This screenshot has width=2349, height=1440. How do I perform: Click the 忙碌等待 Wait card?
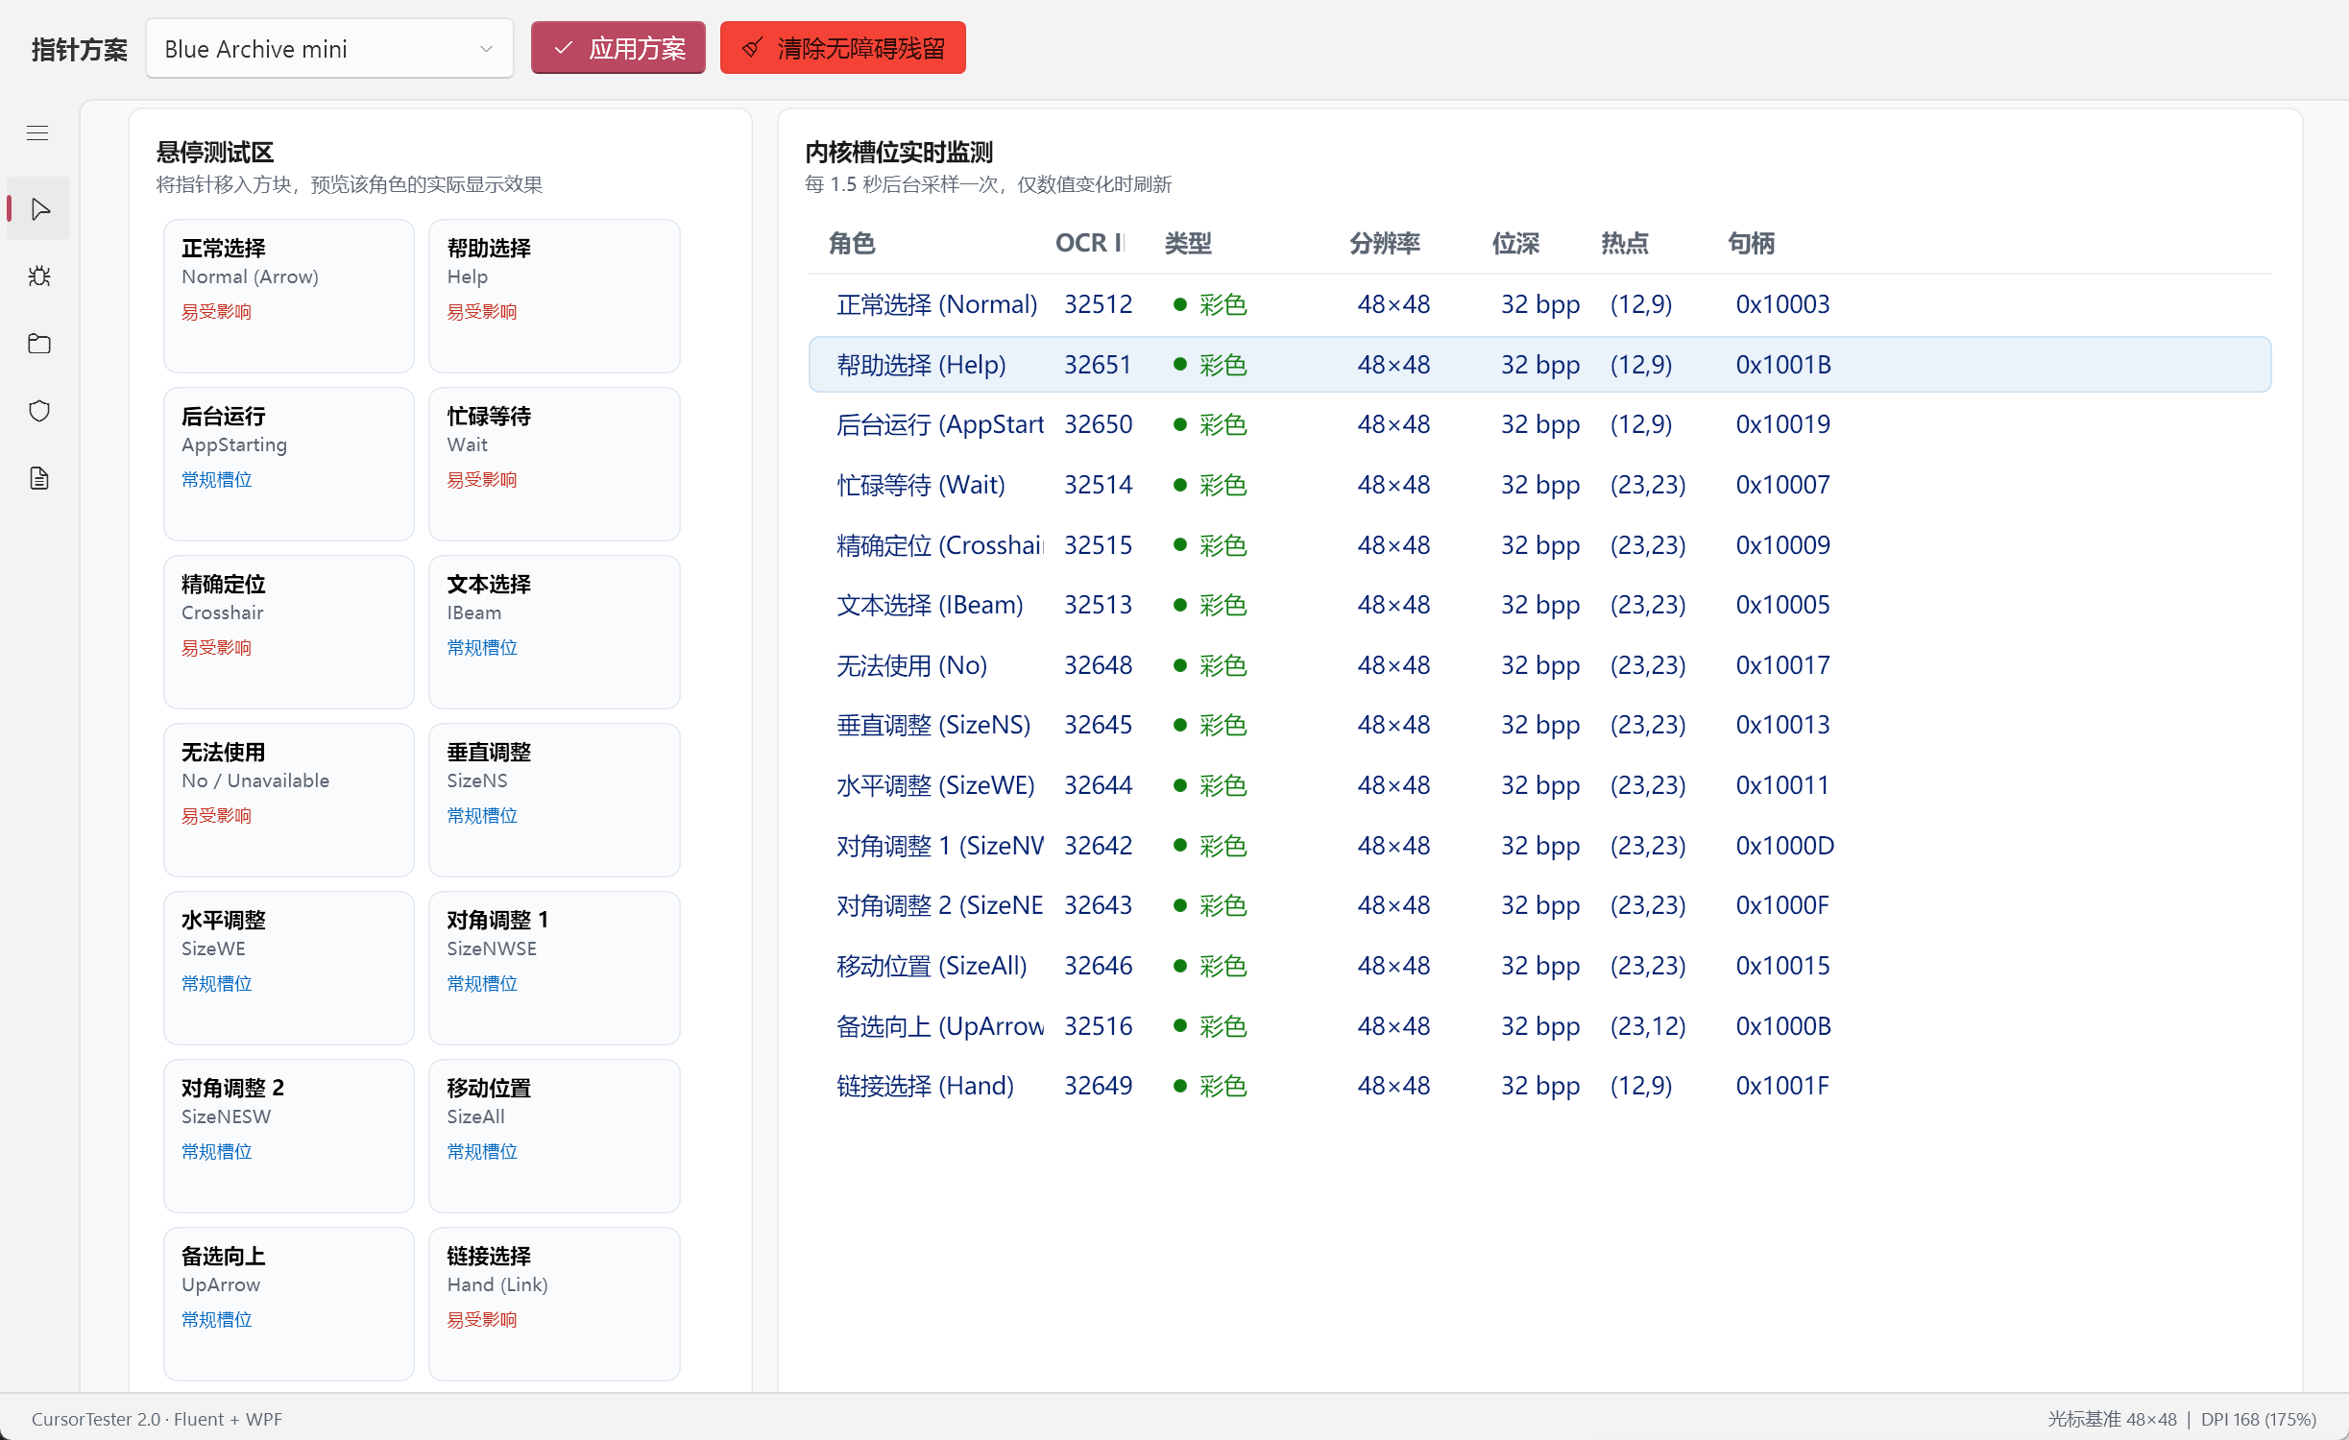554,464
